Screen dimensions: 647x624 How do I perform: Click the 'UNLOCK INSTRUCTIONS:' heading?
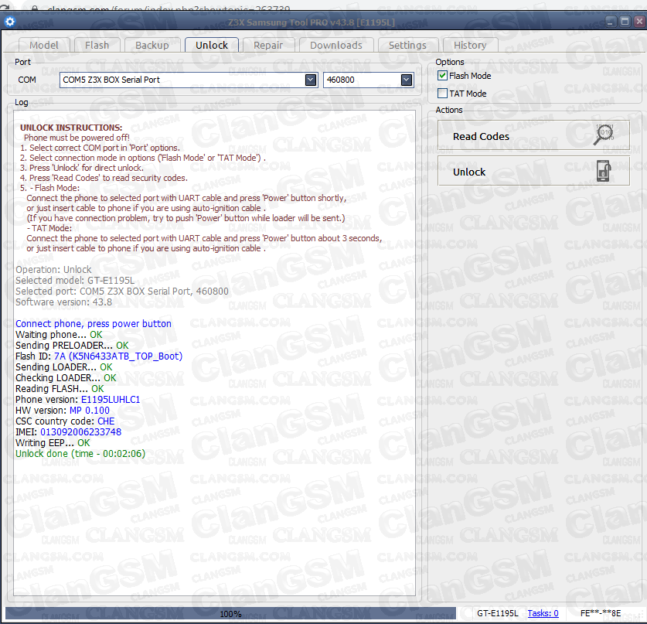pos(71,128)
